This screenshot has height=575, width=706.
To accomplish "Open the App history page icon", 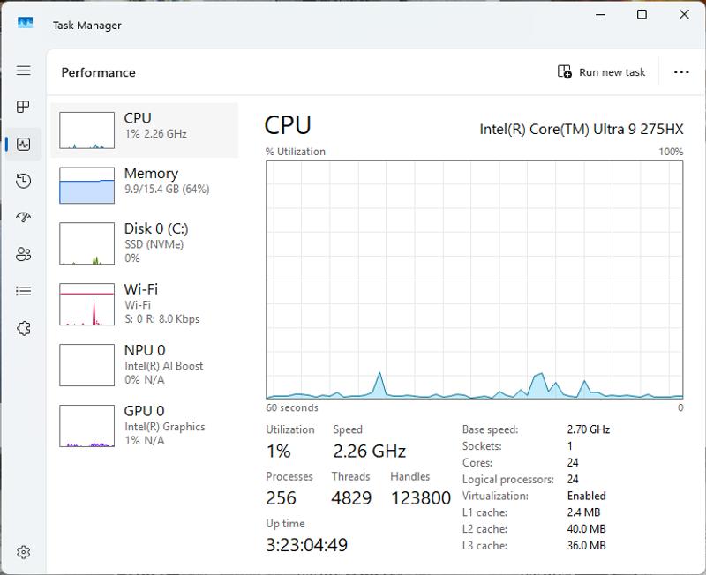I will pyautogui.click(x=24, y=181).
